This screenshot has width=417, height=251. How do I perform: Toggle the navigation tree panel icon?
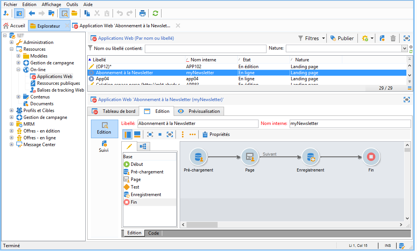pyautogui.click(x=19, y=13)
